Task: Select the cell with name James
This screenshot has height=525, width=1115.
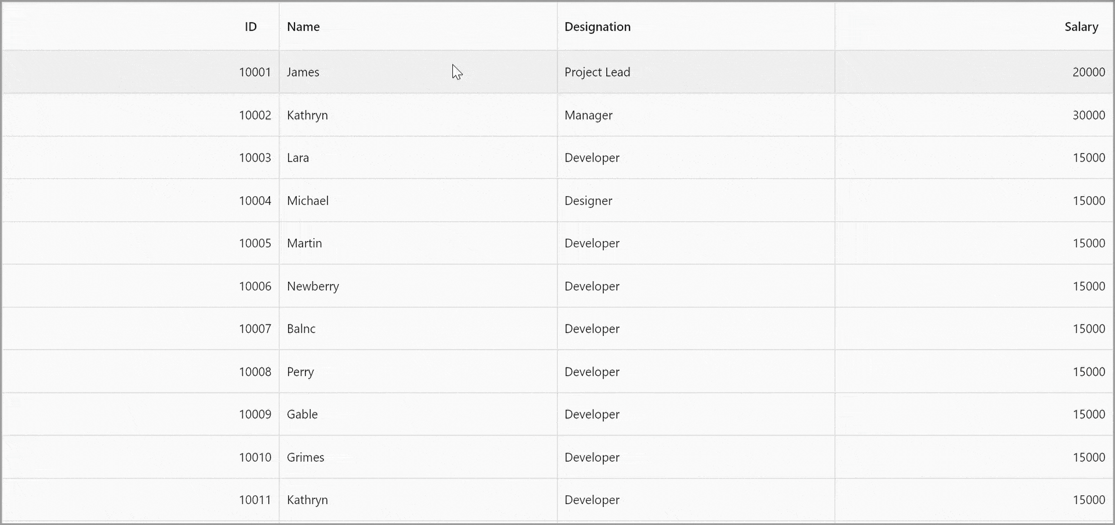Action: click(303, 72)
